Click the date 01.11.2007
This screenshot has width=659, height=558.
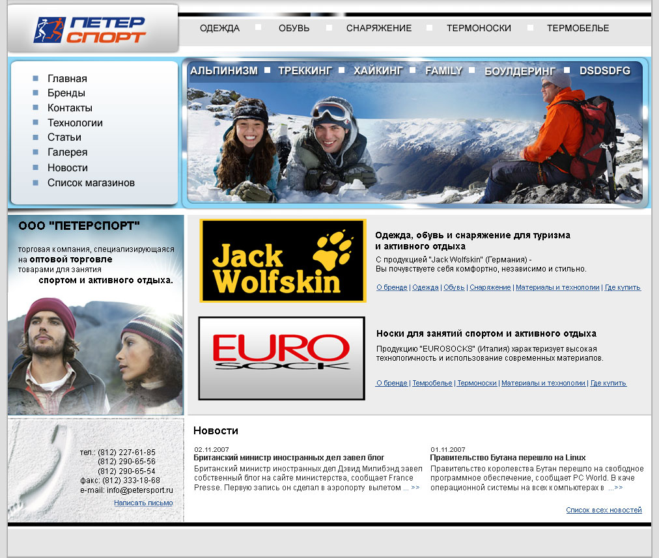tap(448, 450)
